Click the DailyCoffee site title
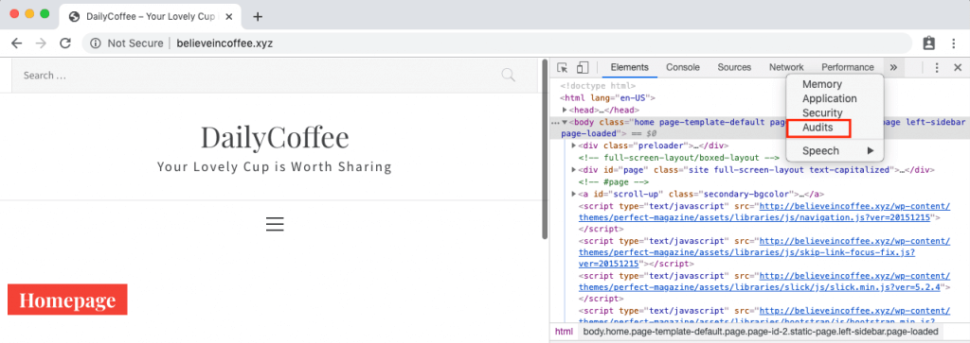970x343 pixels. point(275,137)
